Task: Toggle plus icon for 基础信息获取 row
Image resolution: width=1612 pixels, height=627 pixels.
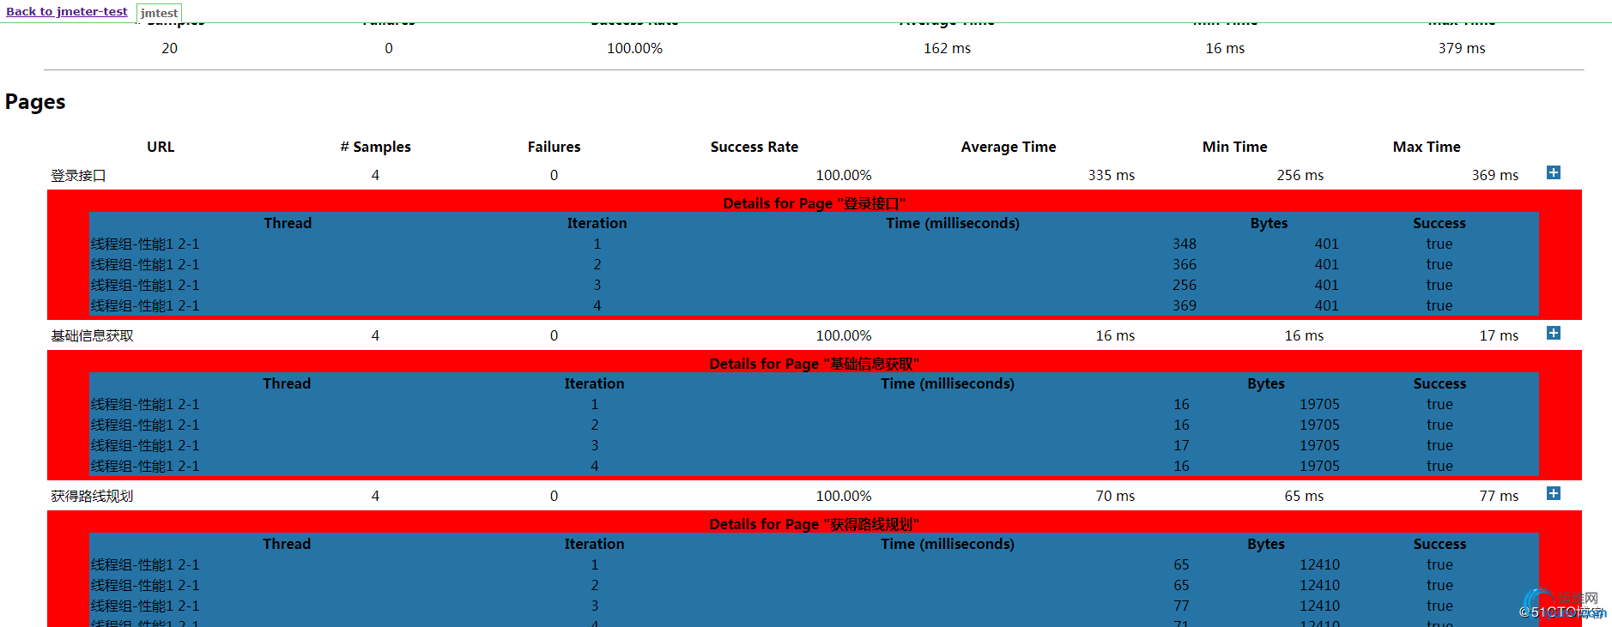Action: point(1553,334)
